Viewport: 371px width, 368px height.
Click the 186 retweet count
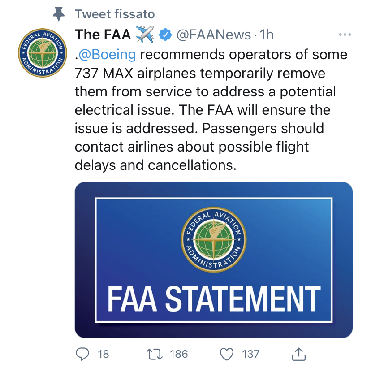click(179, 354)
